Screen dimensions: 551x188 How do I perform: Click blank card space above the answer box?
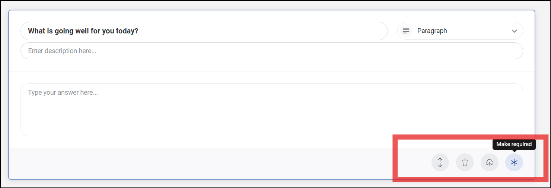272,77
